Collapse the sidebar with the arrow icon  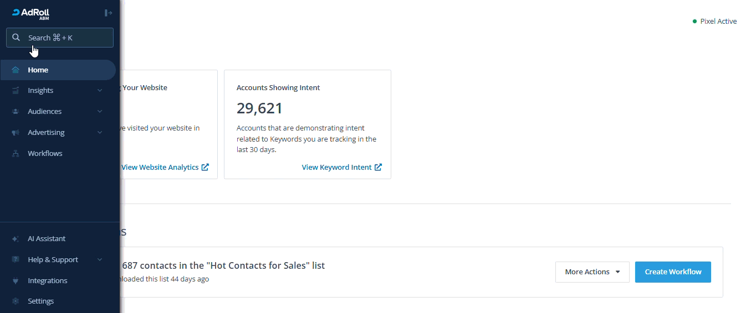[x=108, y=13]
